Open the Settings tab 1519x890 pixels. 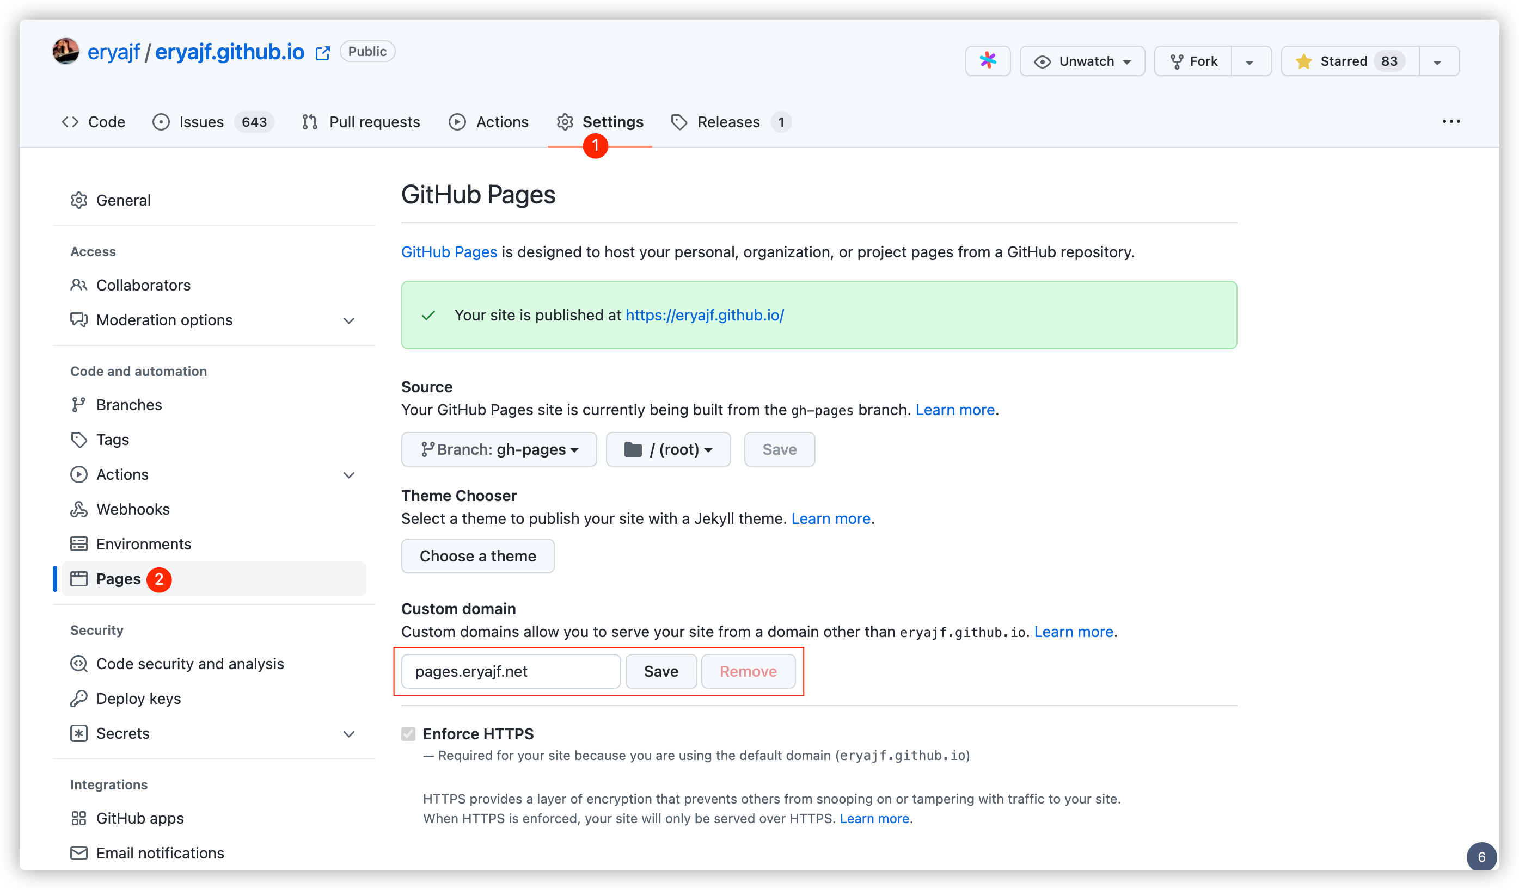600,122
